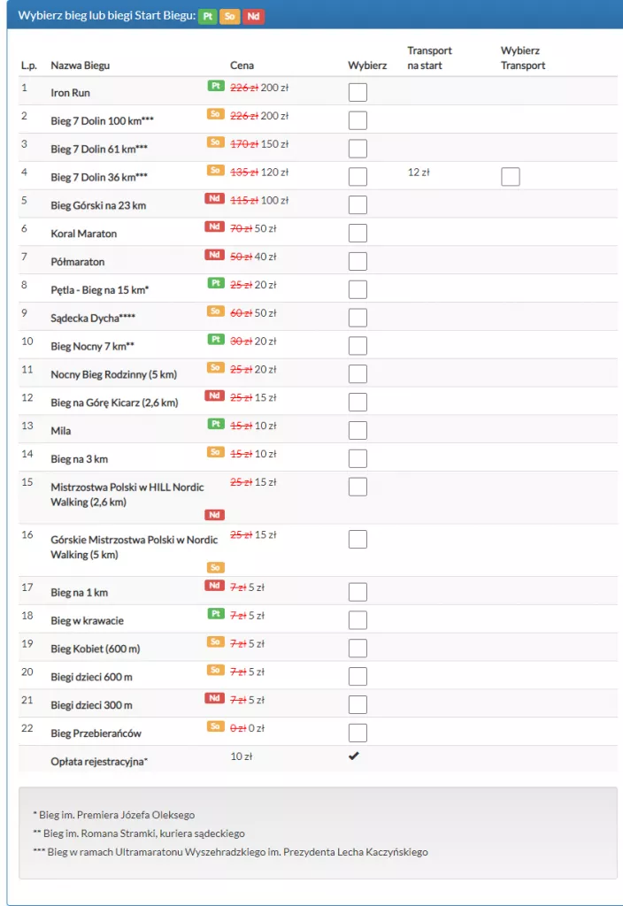Select the Iron Run race checkbox
The image size is (623, 906).
pos(358,93)
